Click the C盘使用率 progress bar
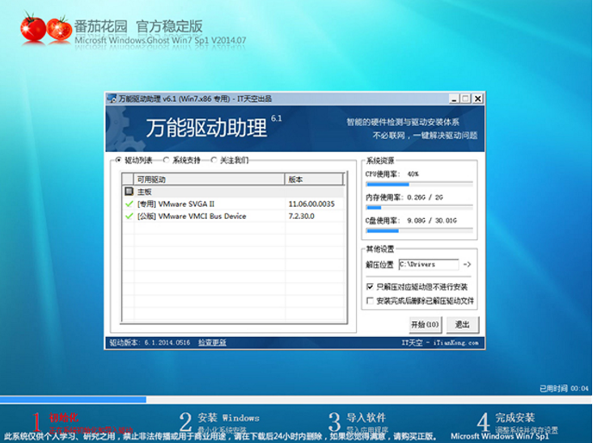Image resolution: width=593 pixels, height=443 pixels. coord(419,230)
